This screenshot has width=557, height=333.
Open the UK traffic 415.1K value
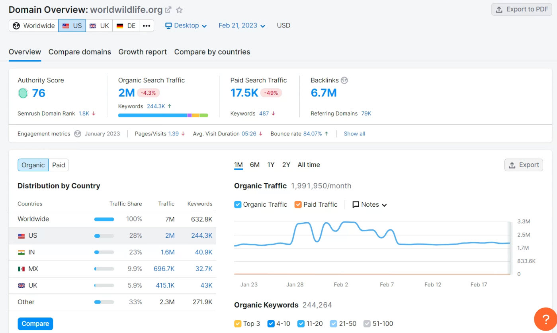pyautogui.click(x=165, y=286)
